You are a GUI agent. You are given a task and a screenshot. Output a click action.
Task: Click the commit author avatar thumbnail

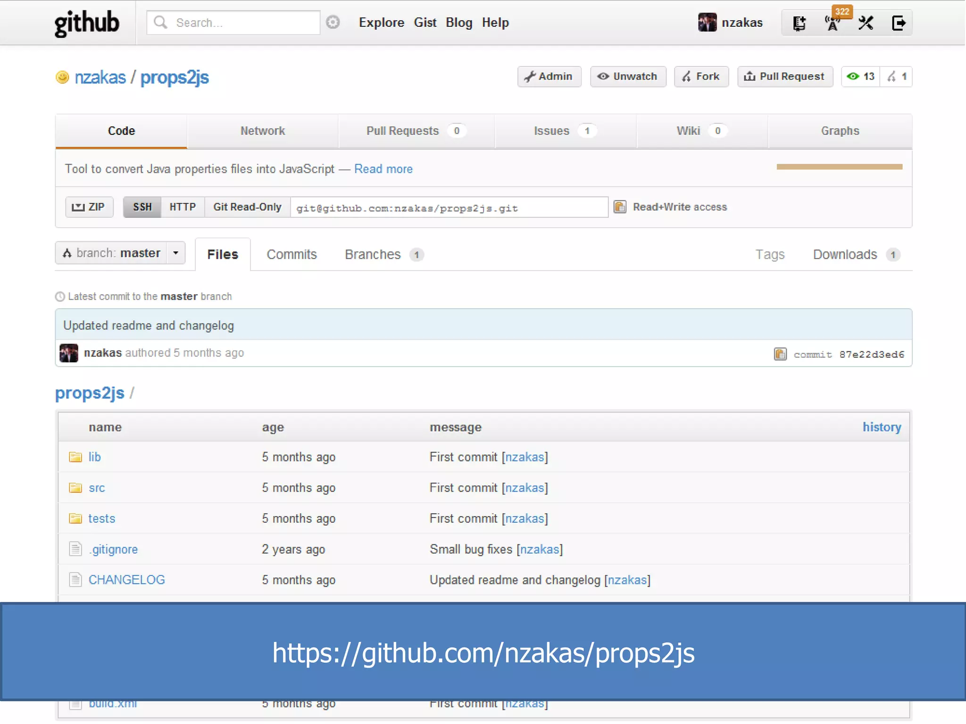(x=69, y=353)
